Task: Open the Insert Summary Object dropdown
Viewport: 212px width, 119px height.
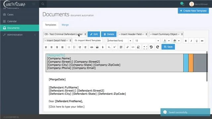Action: click(x=166, y=34)
